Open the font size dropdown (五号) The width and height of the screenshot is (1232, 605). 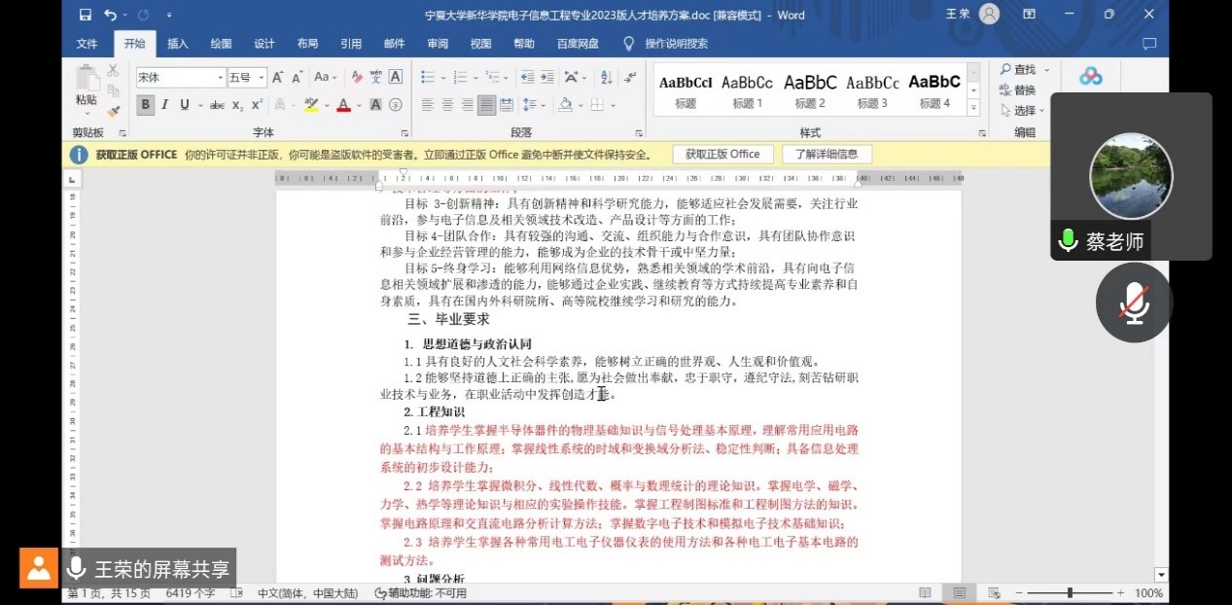[261, 78]
